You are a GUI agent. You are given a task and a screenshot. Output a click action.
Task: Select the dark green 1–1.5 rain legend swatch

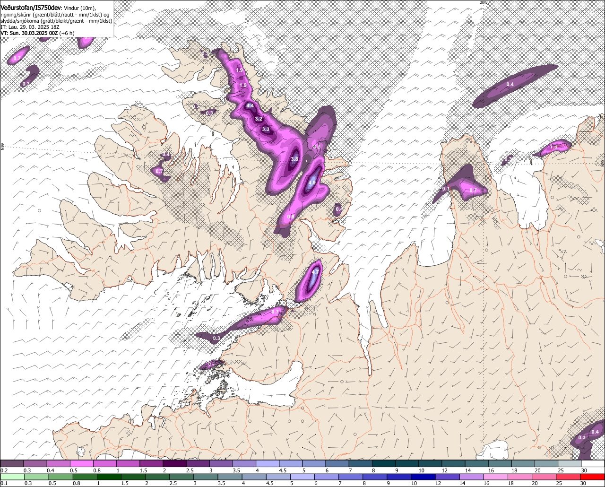[110, 477]
